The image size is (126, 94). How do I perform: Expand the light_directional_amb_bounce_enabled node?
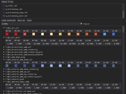tap(4, 55)
